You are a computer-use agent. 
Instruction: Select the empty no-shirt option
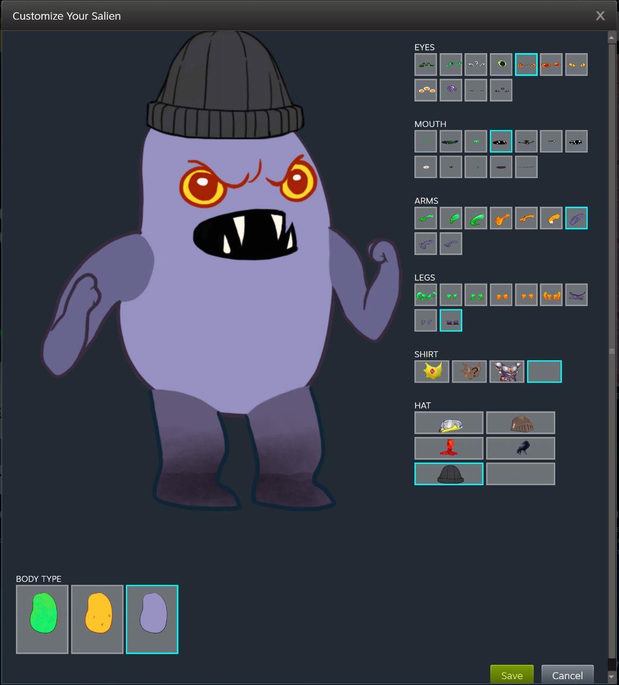[x=544, y=371]
